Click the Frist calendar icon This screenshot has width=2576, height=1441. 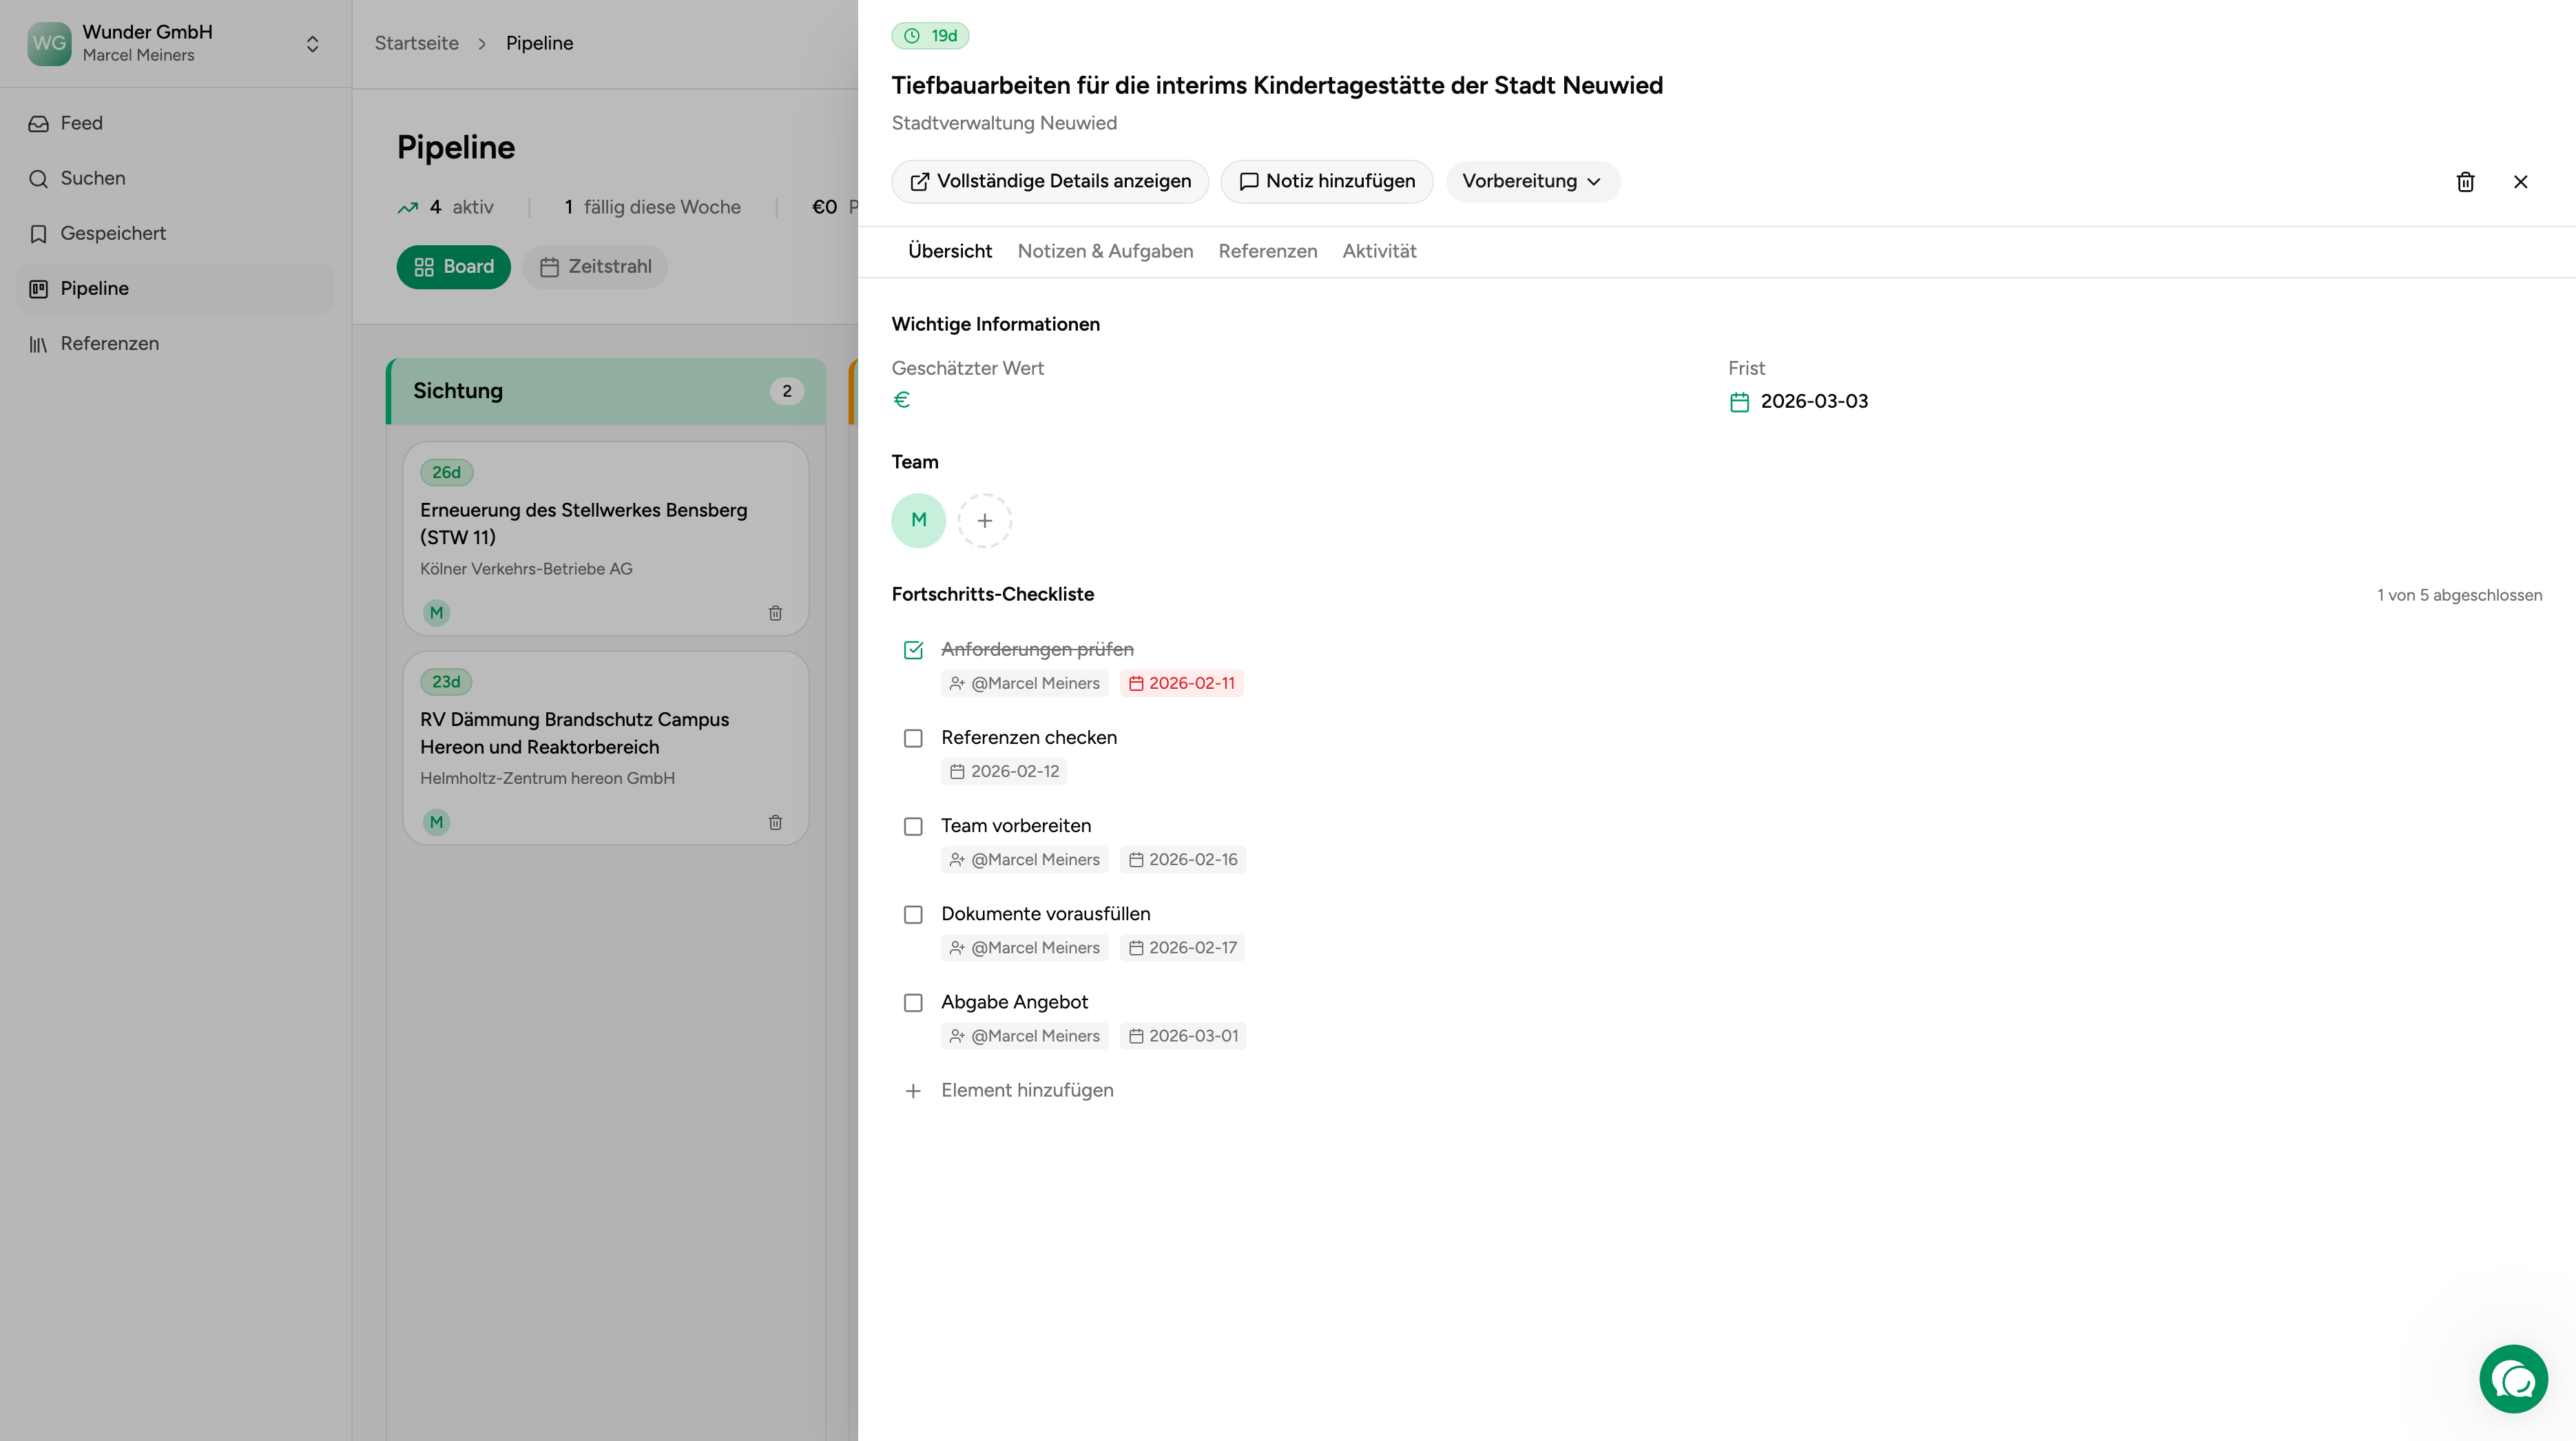point(1739,402)
